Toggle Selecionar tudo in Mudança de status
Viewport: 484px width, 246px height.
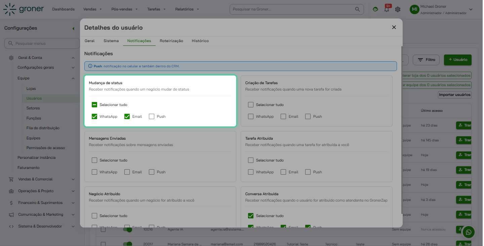(94, 105)
